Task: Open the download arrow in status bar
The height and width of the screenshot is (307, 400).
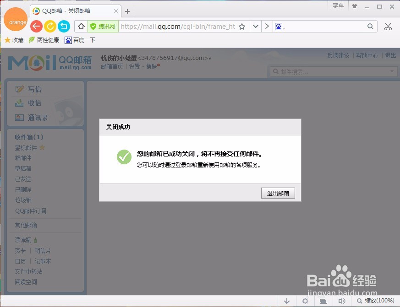Action: 287,301
